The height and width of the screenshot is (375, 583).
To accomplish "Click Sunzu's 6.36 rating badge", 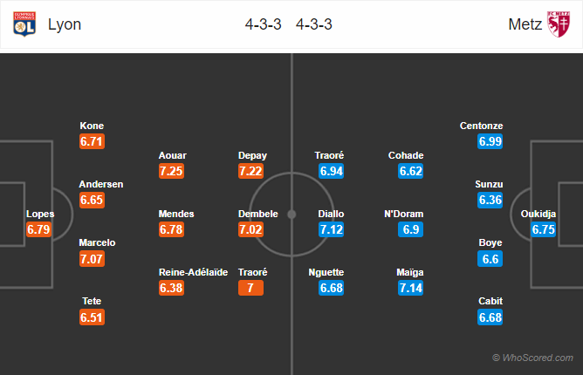I will click(x=490, y=200).
